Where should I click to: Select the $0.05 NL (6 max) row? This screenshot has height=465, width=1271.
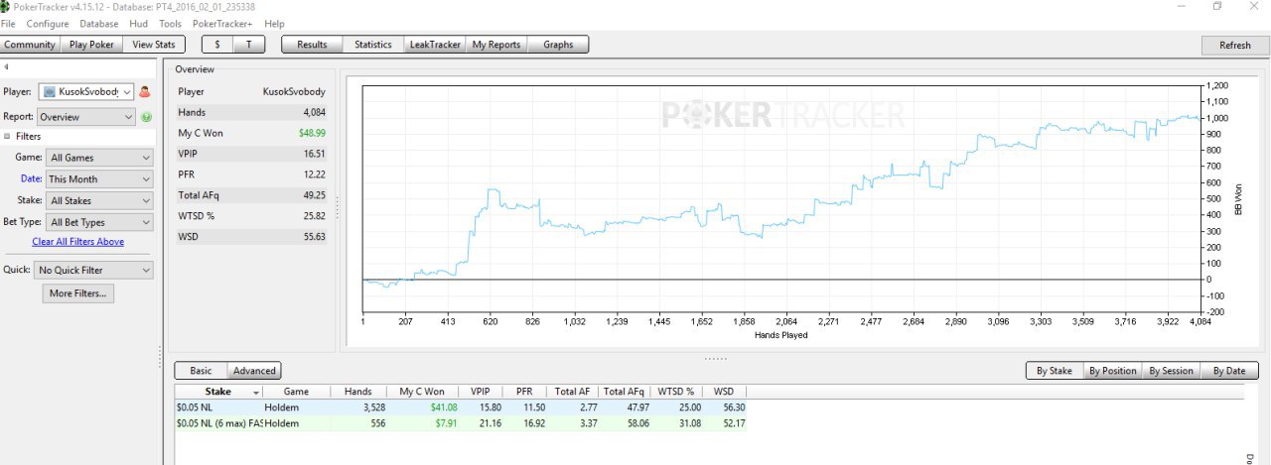coord(461,423)
